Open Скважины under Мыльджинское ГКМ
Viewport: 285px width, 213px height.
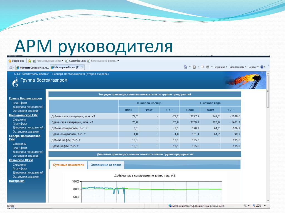pyautogui.click(x=19, y=120)
